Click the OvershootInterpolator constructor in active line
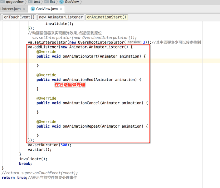 [101, 42]
